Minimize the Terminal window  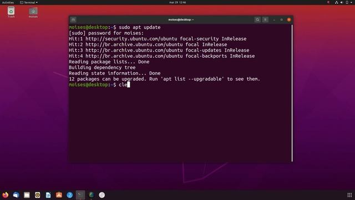tap(274, 20)
